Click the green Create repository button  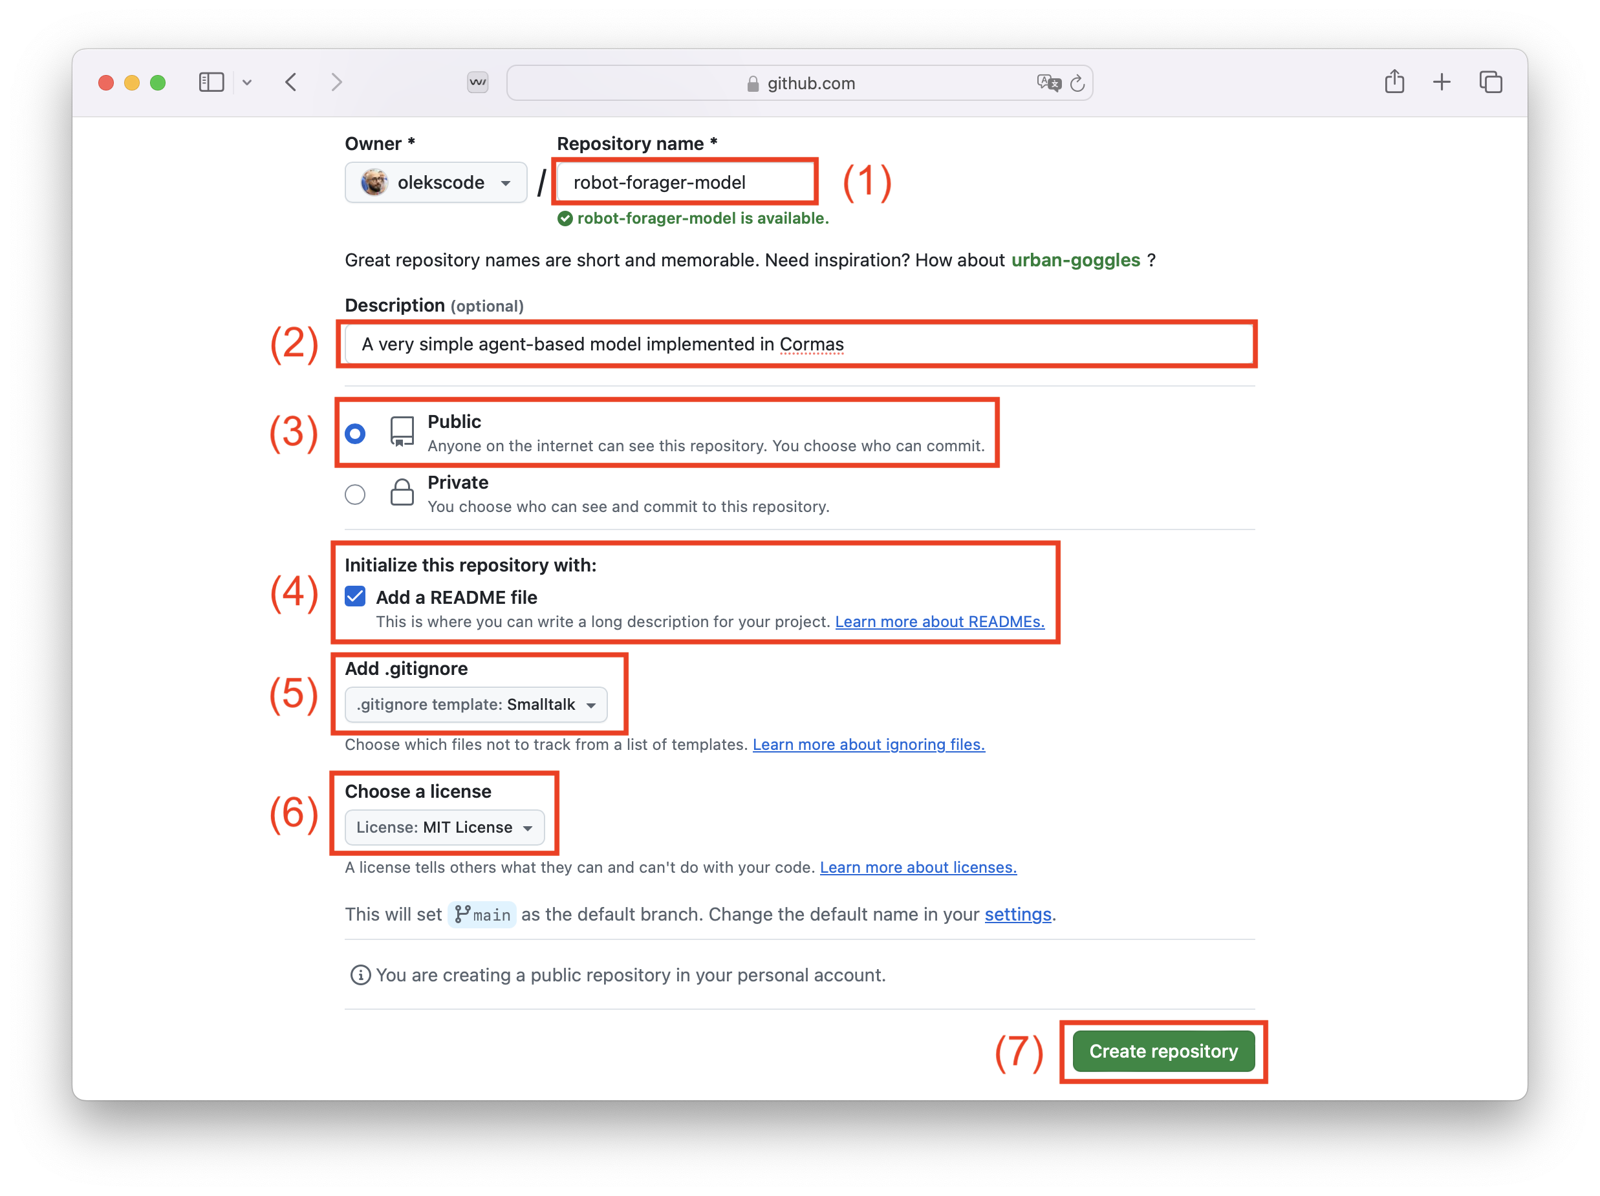click(1163, 1051)
